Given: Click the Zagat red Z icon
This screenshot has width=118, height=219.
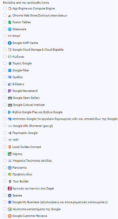Looking at the screenshot, I should [10, 188].
